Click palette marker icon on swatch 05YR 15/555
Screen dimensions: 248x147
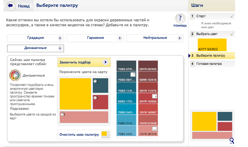[154, 96]
